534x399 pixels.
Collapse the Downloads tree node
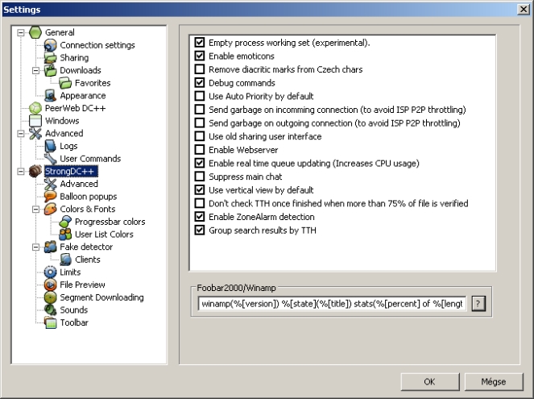pyautogui.click(x=35, y=71)
